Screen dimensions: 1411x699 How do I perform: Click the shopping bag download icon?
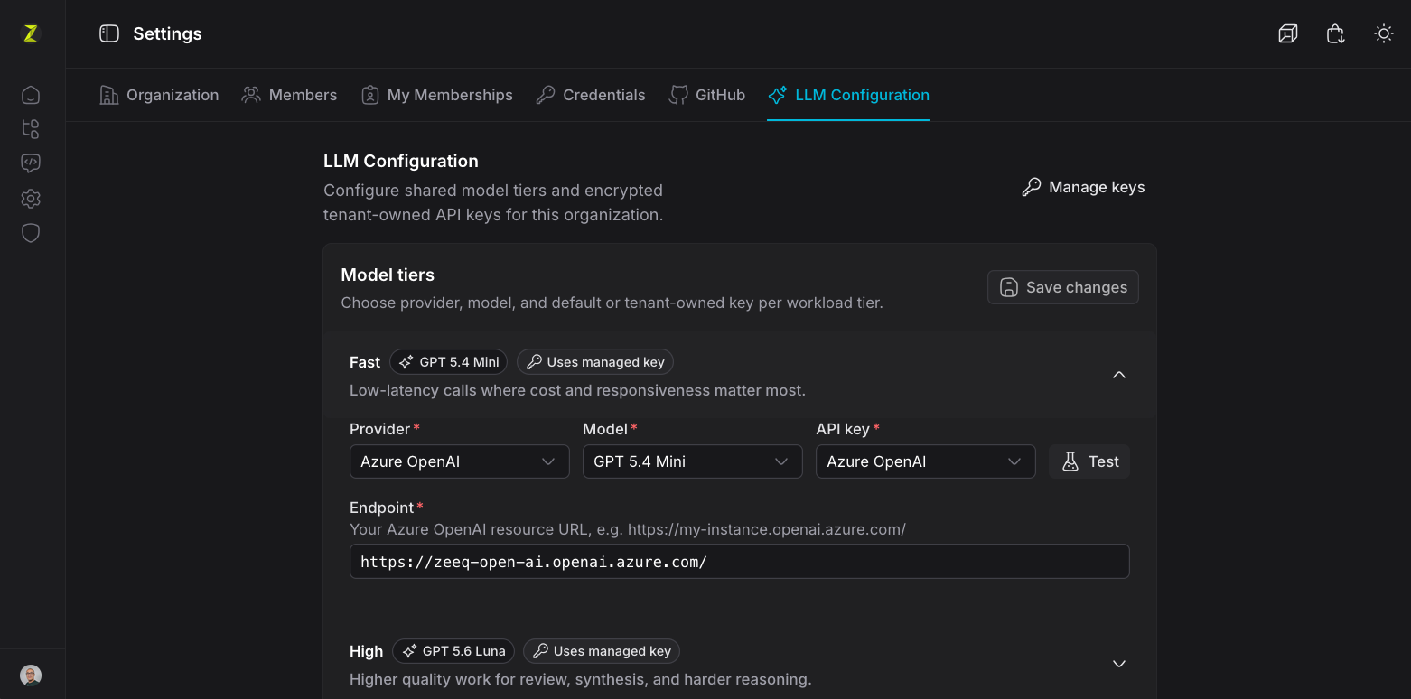point(1336,34)
